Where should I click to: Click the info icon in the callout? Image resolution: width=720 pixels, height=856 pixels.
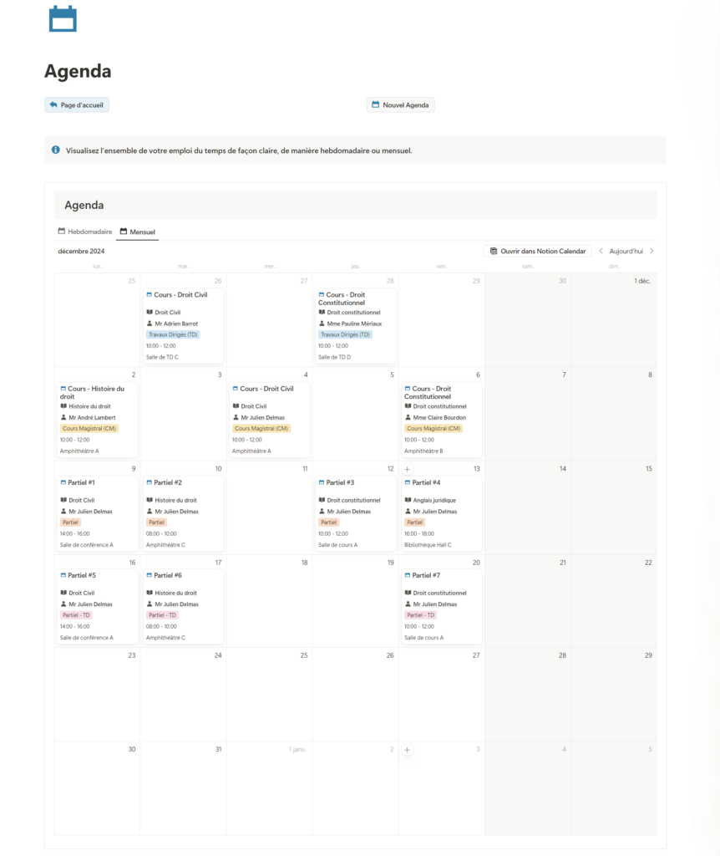56,150
